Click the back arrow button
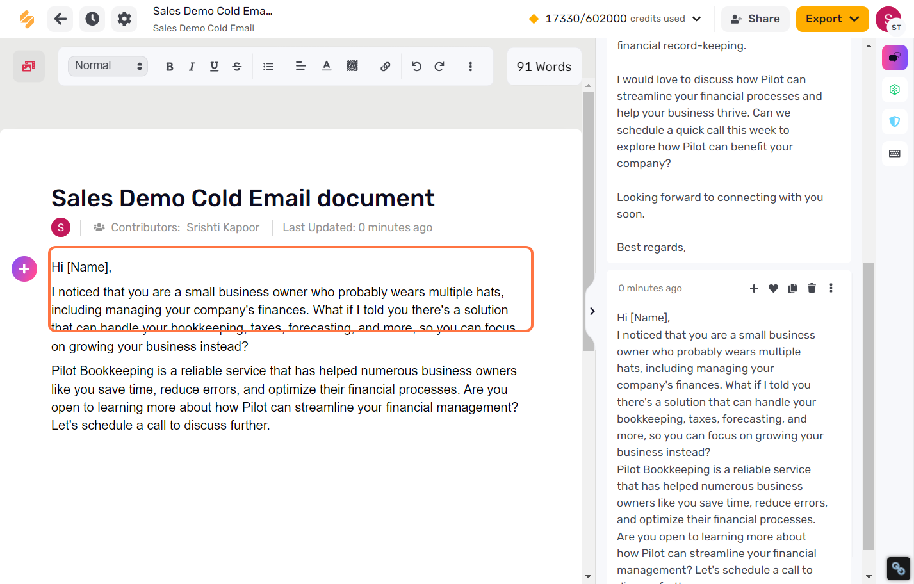 60,19
